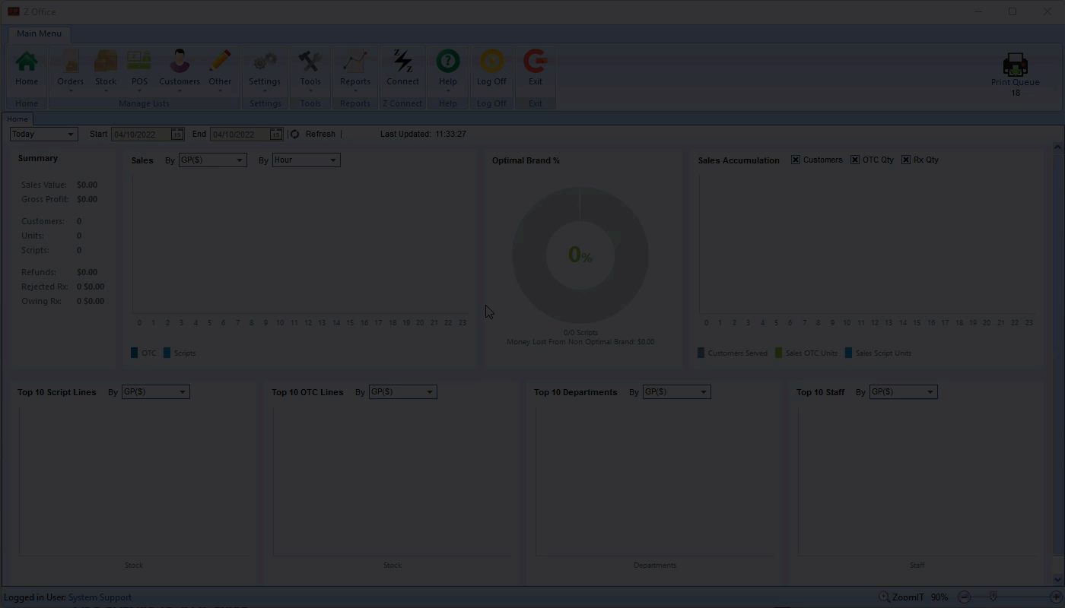Click the End date input field
Viewport: 1065px width, 608px height.
(x=240, y=135)
